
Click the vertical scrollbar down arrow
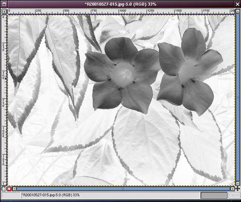(x=237, y=183)
